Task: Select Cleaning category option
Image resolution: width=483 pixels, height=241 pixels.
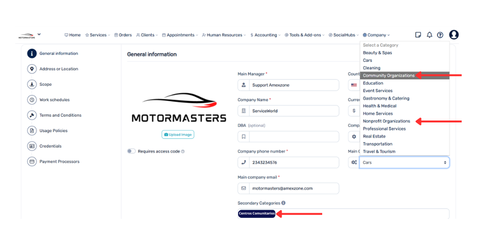Action: (404, 68)
